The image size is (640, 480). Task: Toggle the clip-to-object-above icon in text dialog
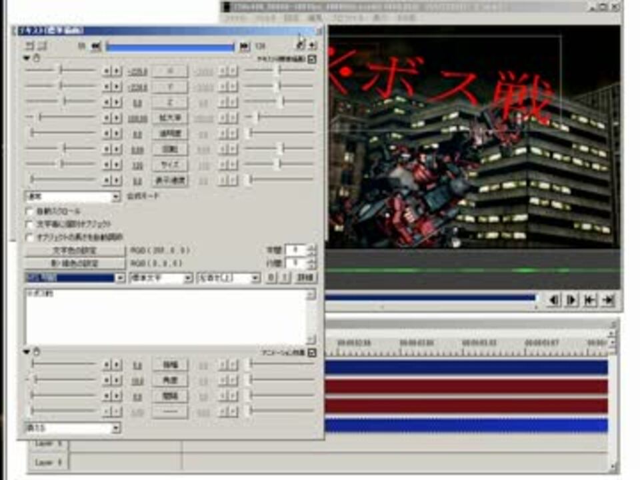coord(42,46)
